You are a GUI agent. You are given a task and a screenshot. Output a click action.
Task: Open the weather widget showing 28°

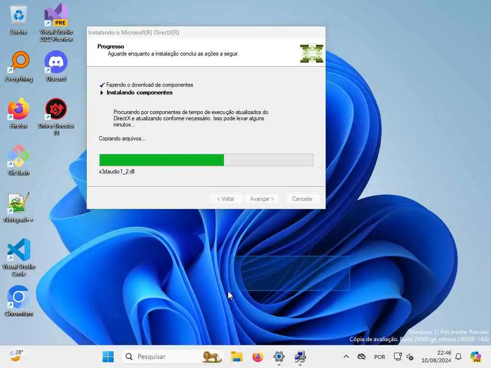(16, 356)
